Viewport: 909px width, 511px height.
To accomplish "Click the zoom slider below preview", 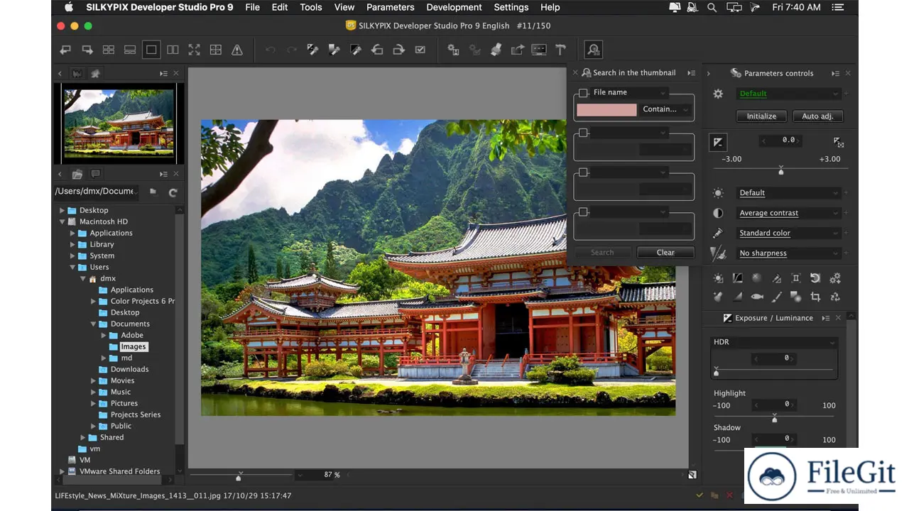I will (x=239, y=476).
